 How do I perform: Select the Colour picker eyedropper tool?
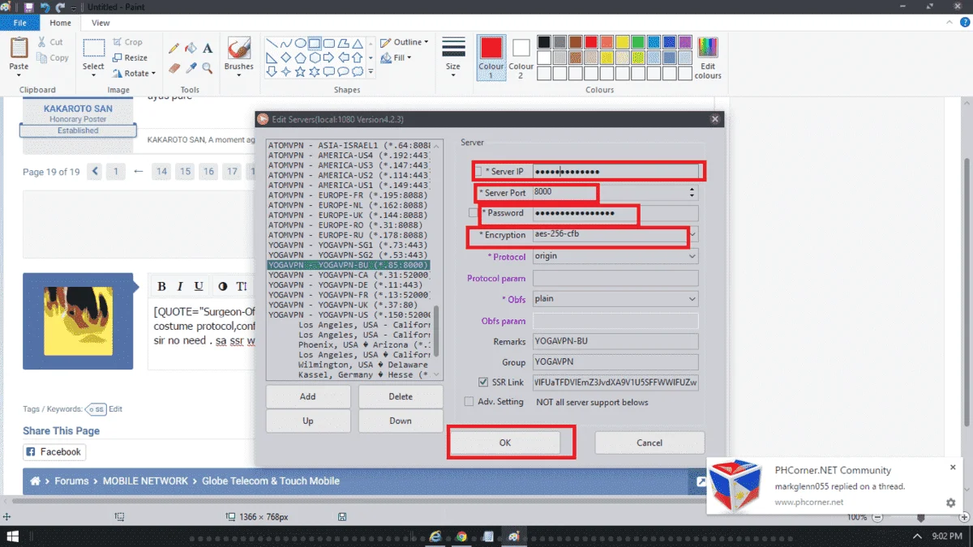191,68
